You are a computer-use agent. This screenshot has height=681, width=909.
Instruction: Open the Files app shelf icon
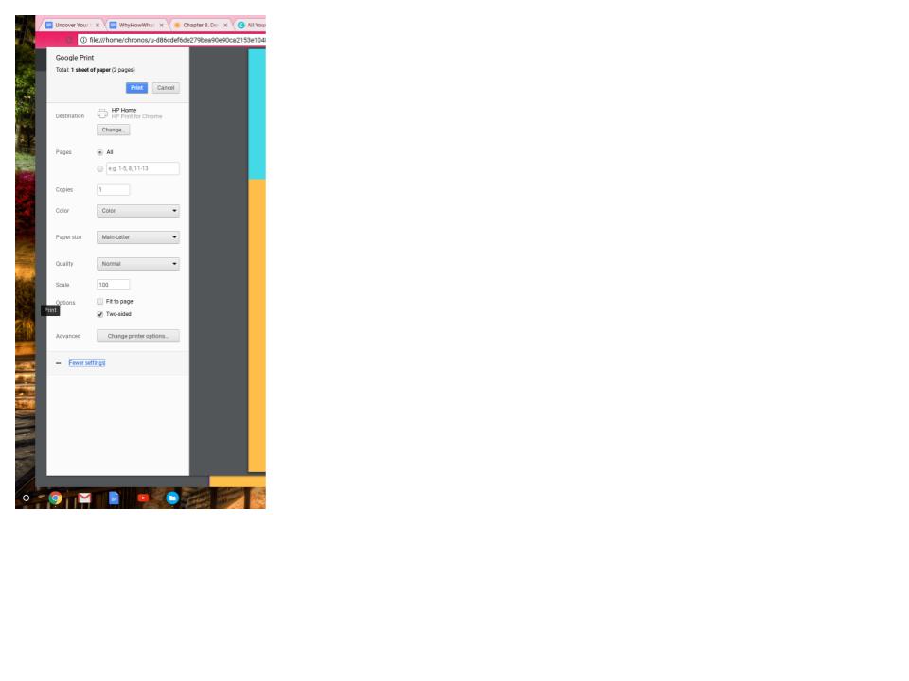172,498
